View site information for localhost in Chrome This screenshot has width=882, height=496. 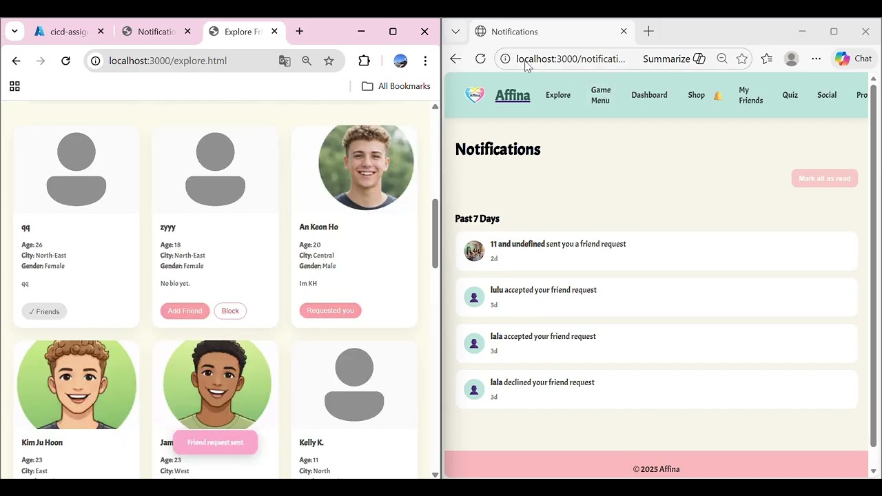pos(96,61)
